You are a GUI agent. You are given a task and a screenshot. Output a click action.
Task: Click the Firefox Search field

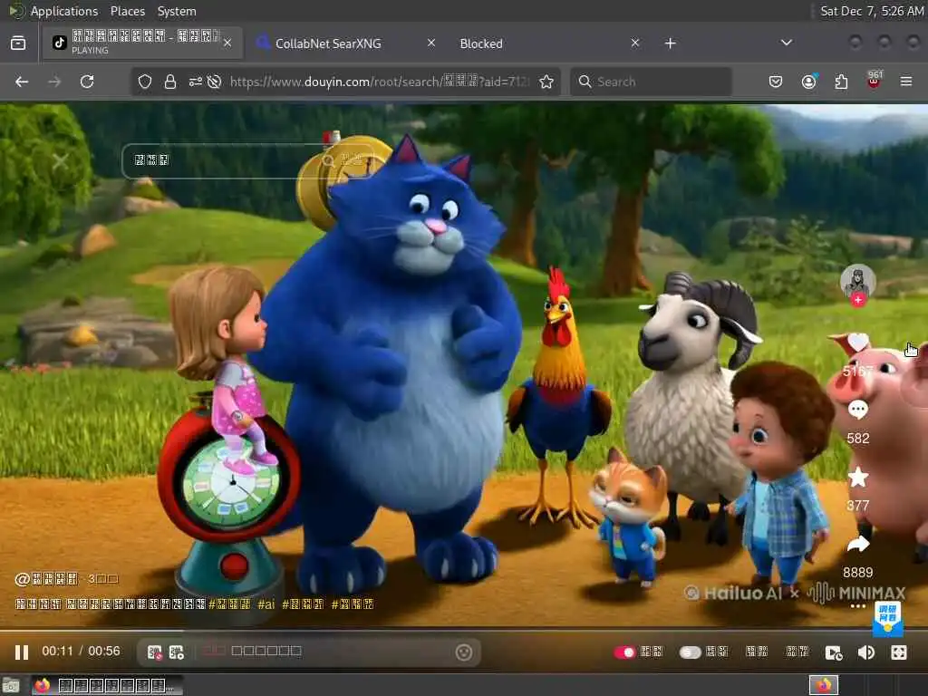pyautogui.click(x=651, y=82)
